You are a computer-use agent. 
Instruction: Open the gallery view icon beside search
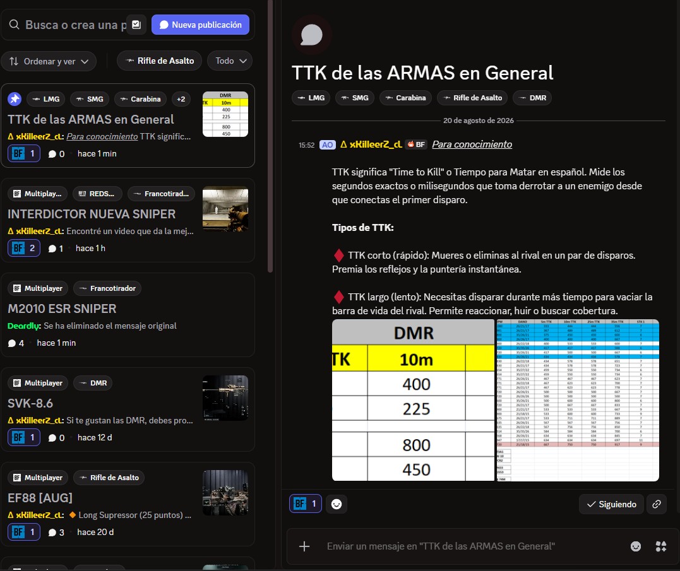pyautogui.click(x=136, y=25)
